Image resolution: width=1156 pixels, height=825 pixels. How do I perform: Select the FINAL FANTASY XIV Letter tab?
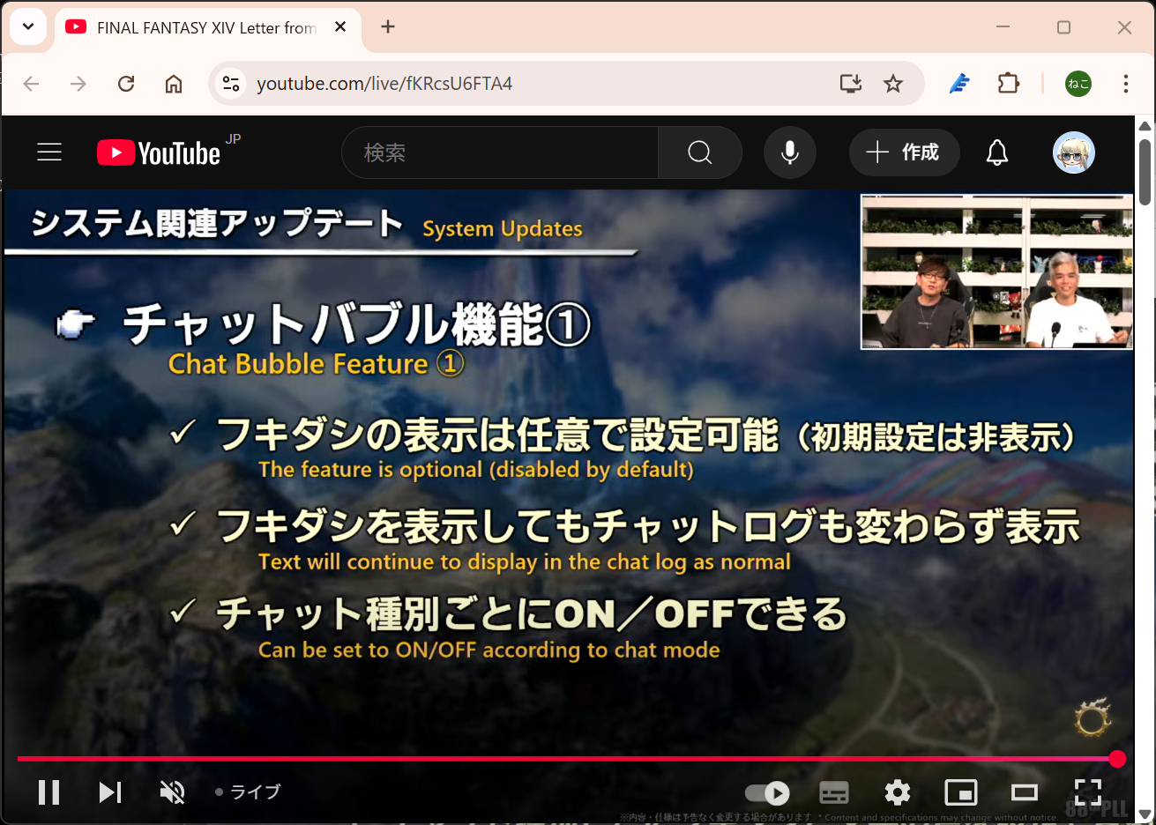(x=208, y=28)
